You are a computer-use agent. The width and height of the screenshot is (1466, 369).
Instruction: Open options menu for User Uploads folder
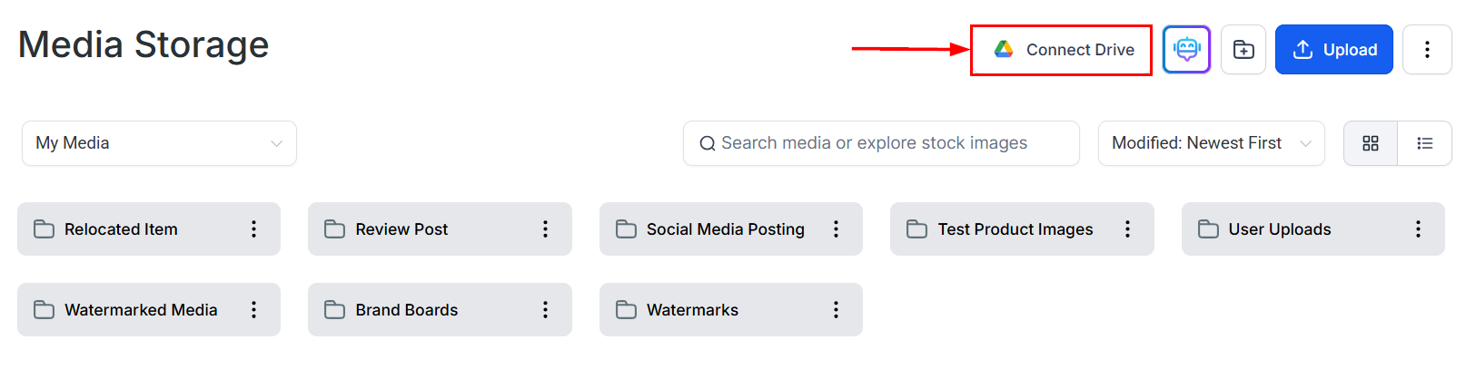(1418, 229)
